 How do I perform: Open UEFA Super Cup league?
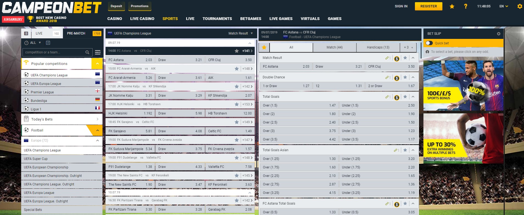pyautogui.click(x=62, y=159)
